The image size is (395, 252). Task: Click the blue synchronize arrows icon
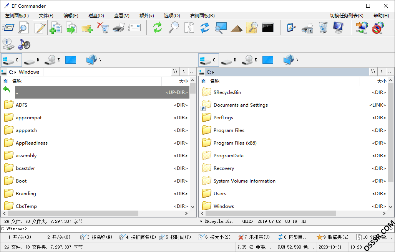205,28
